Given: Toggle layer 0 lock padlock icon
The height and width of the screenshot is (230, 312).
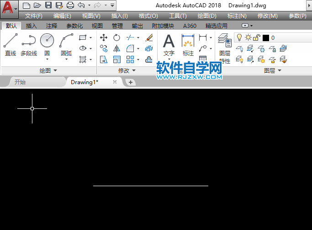Looking at the screenshot, I should point(257,37).
